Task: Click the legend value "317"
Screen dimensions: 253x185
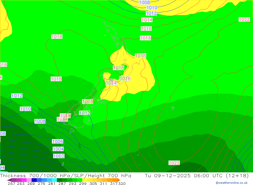Action: pyautogui.click(x=114, y=183)
